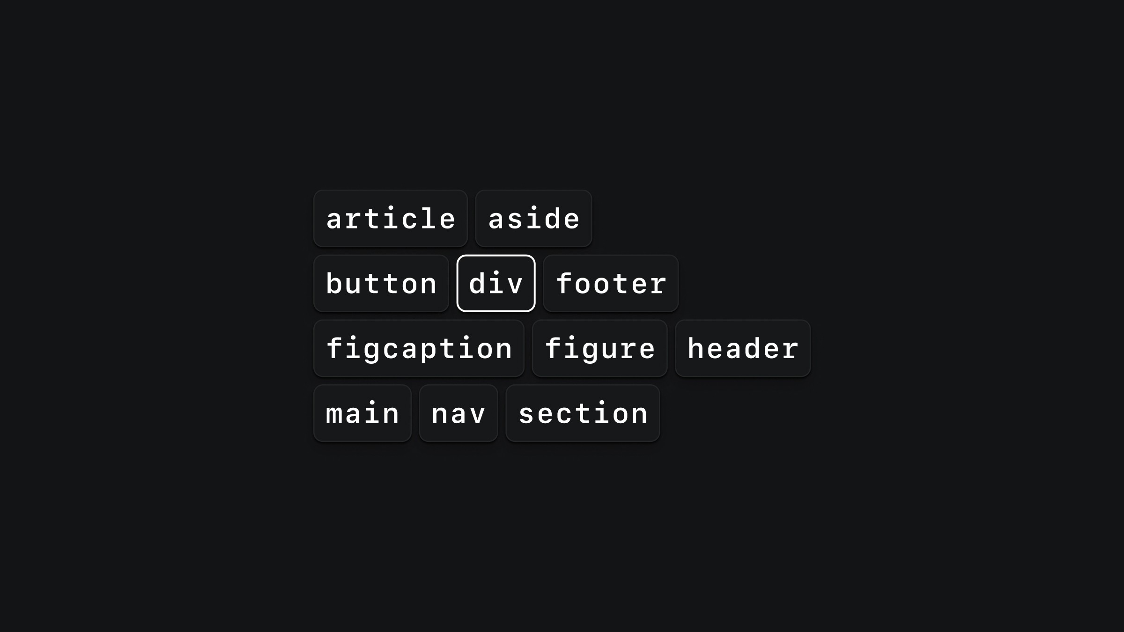Select the highlighted div element tag
The image size is (1124, 632).
(x=495, y=283)
